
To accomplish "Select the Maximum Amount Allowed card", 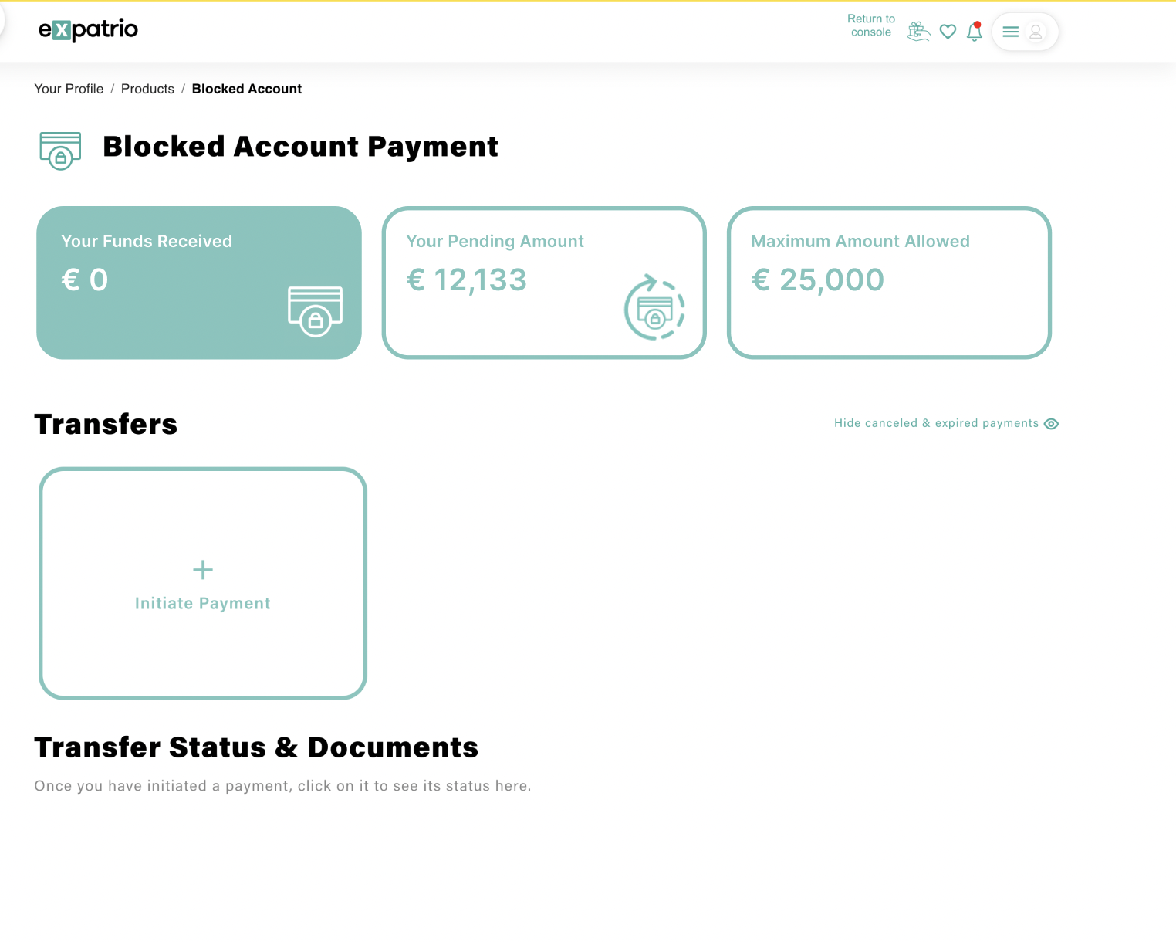I will coord(889,283).
